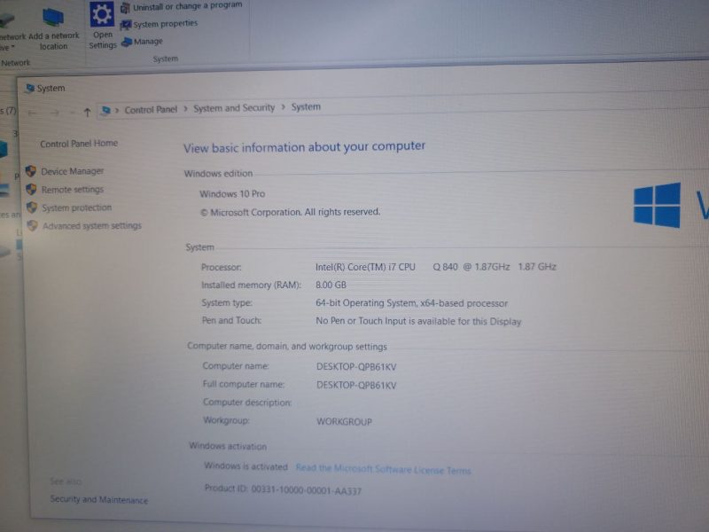
Task: Click the Windows 10 Pro edition text
Action: pyautogui.click(x=232, y=194)
